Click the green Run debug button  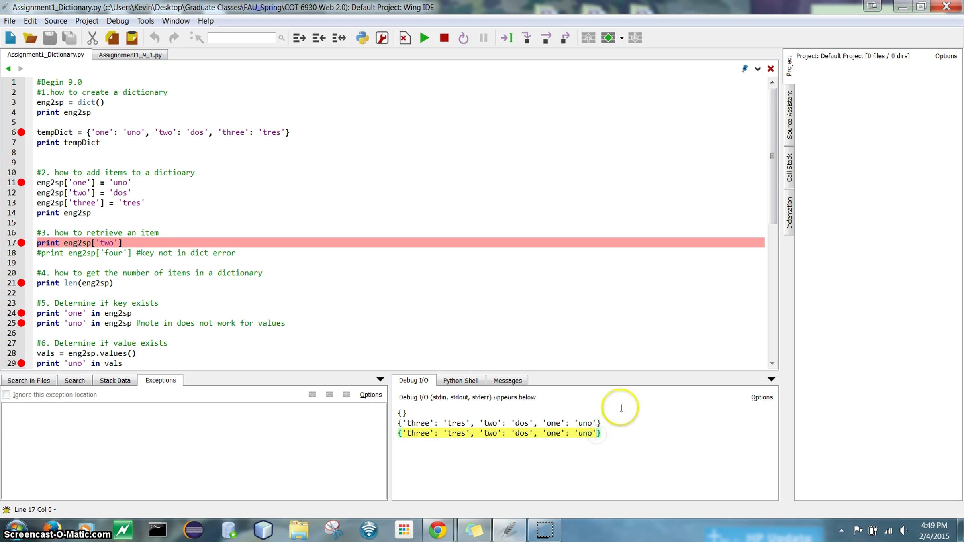424,38
